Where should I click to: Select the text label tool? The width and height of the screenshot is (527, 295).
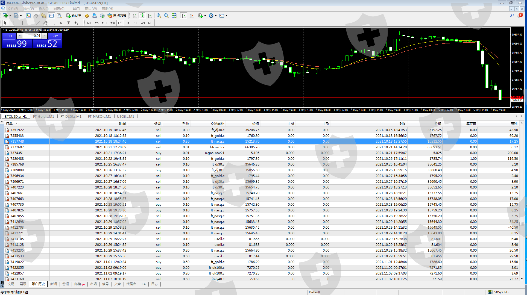coord(61,23)
